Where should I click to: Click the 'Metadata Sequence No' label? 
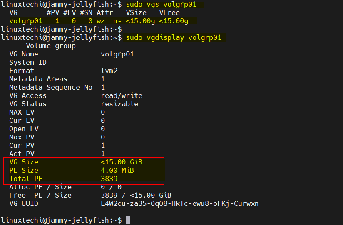[51, 87]
